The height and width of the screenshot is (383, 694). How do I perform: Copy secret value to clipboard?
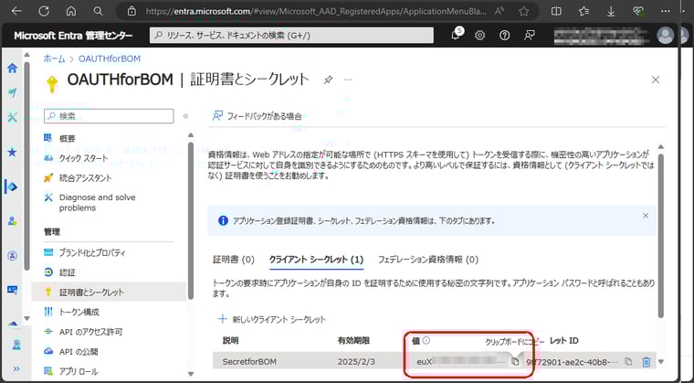[x=515, y=362]
